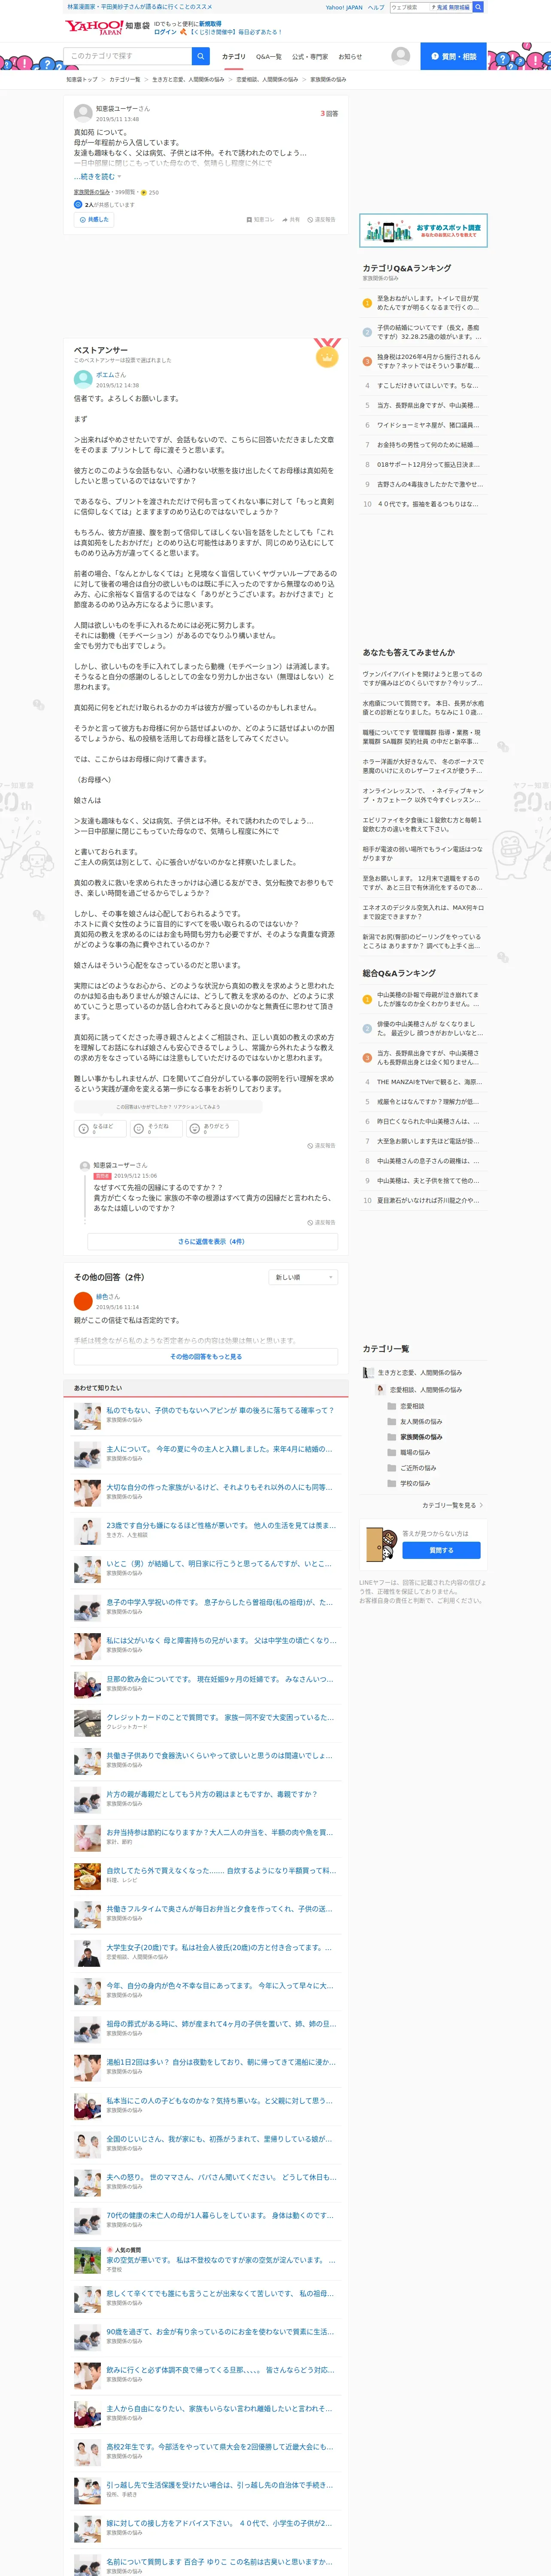551x2576 pixels.
Task: Click the ログイン link in header
Action: [165, 32]
